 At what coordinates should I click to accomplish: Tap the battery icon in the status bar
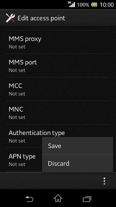coord(94,5)
